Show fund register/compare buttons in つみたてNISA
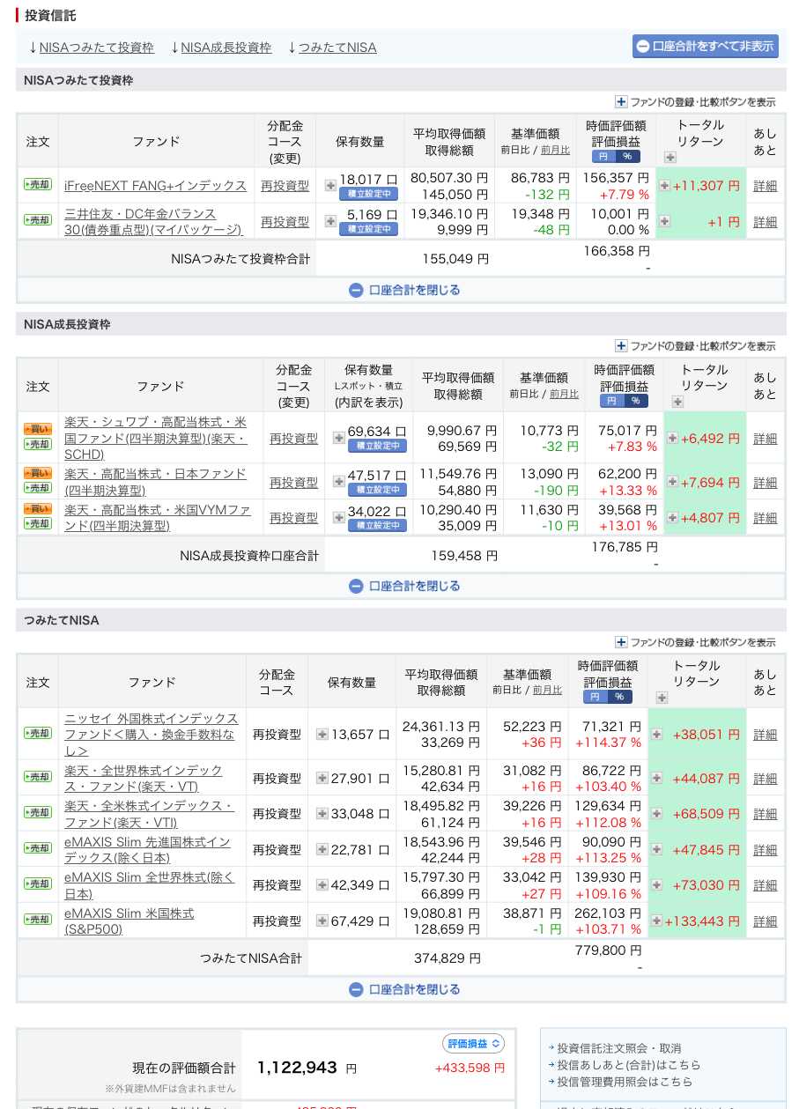This screenshot has width=799, height=1109. click(x=695, y=642)
